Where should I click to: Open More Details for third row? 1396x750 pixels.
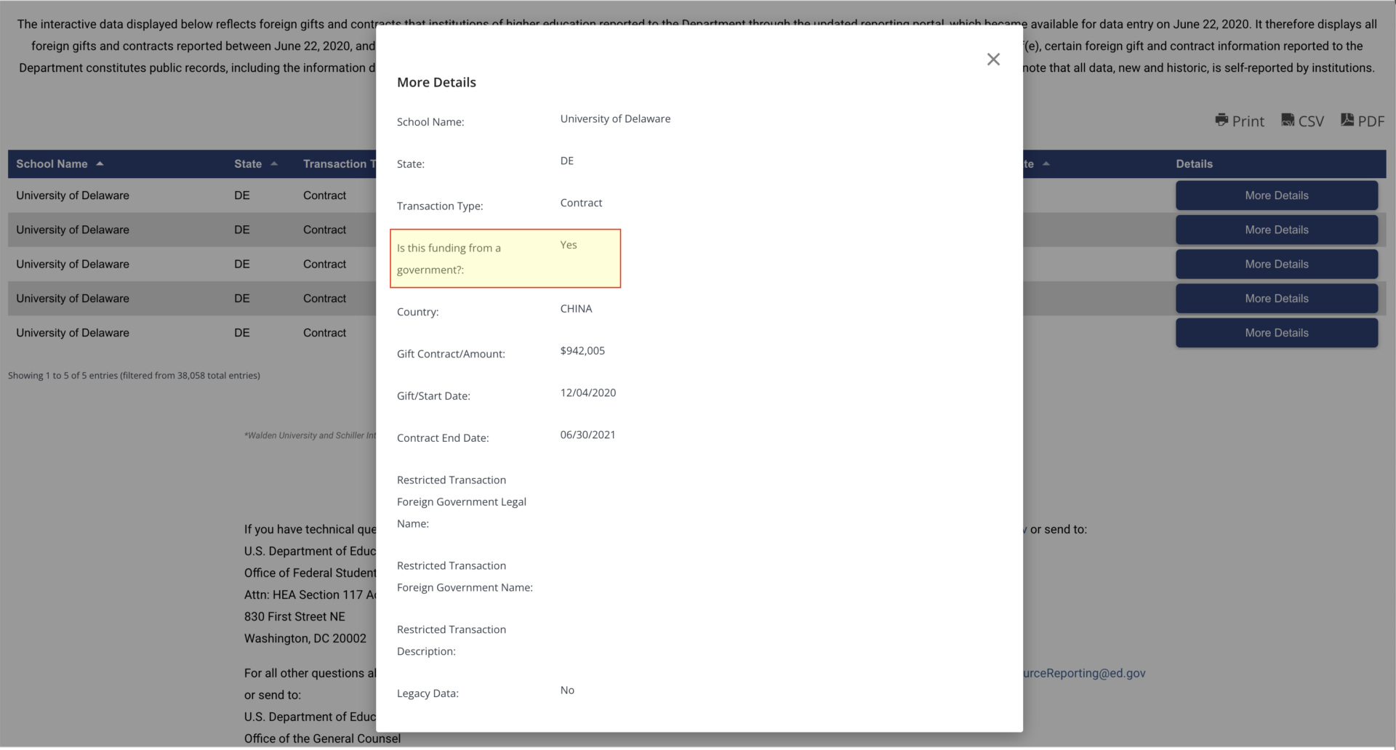1276,265
